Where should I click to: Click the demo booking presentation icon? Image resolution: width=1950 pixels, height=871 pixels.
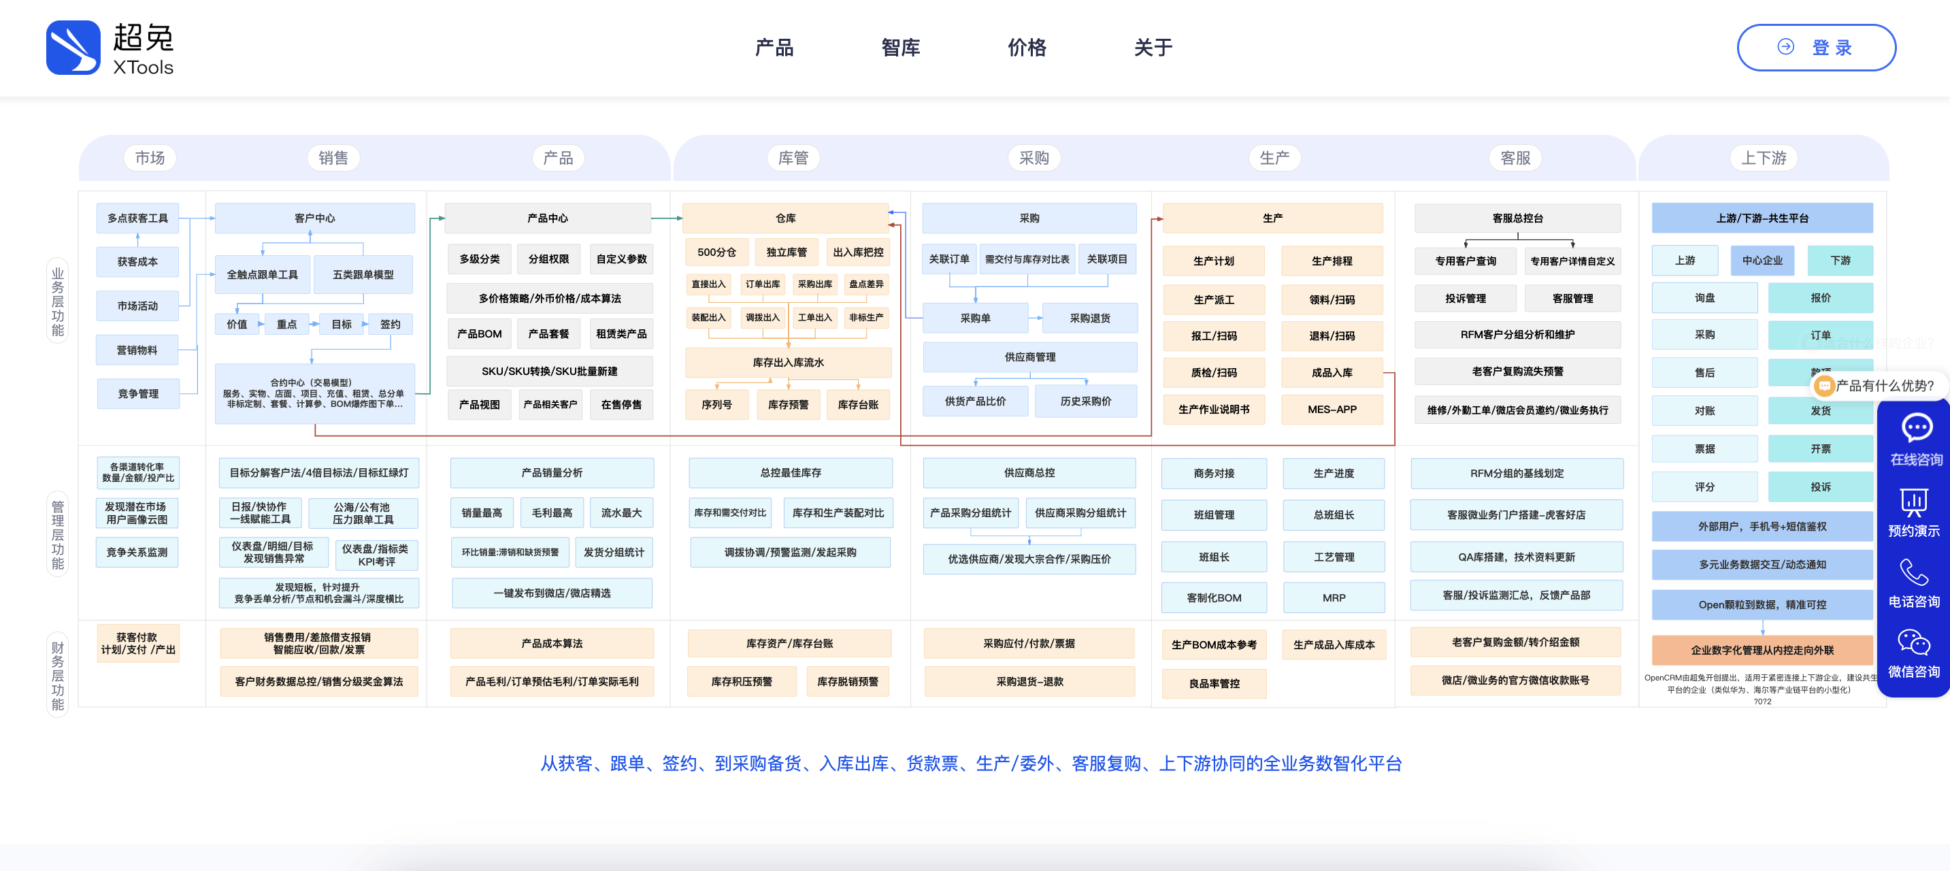pos(1914,502)
